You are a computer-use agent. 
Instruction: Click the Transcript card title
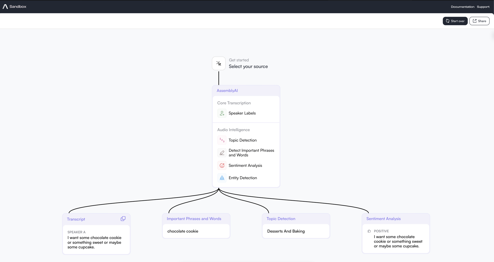(76, 219)
